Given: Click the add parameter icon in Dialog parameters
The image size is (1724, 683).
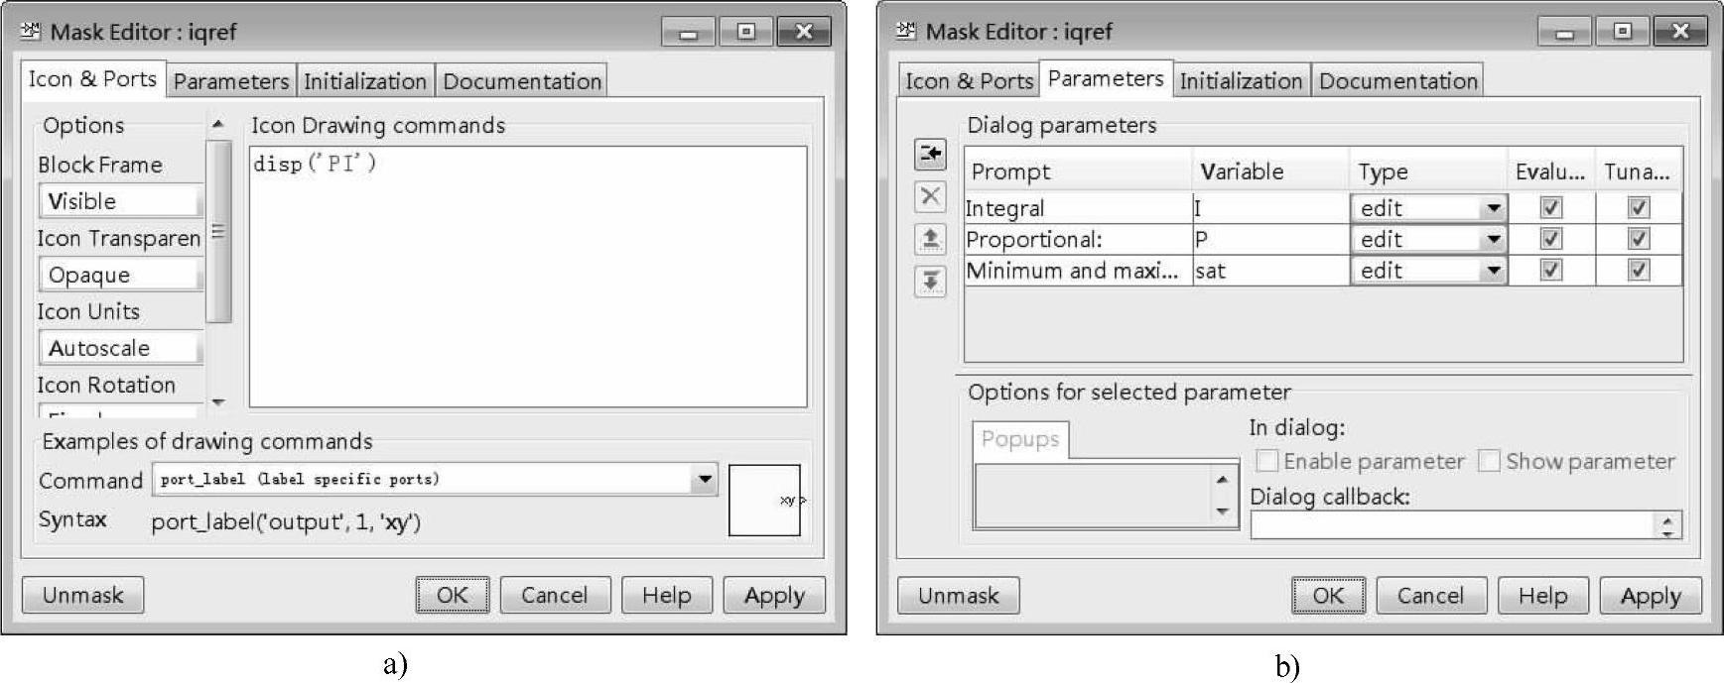Looking at the screenshot, I should pos(930,154).
